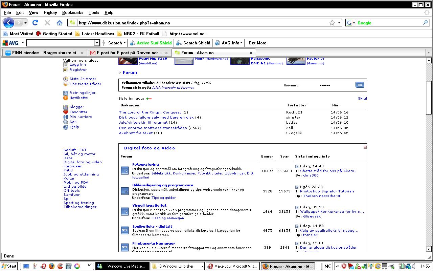
Task: Open the list all tabs dropdown
Action: pos(429,53)
